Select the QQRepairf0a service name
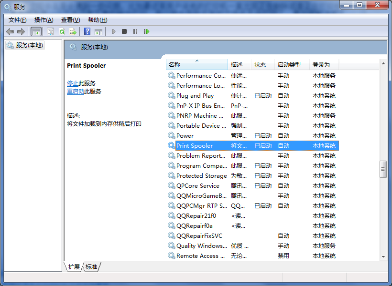Image resolution: width=392 pixels, height=286 pixels. coord(195,225)
